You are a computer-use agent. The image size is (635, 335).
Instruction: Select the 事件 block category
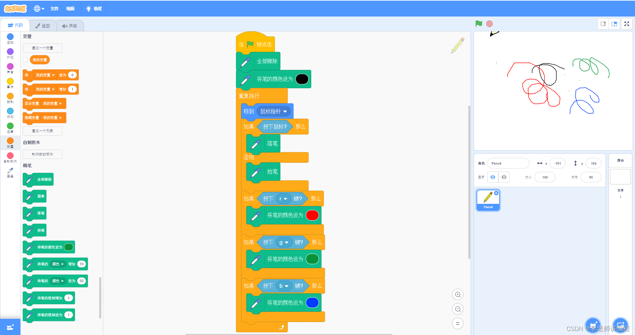(10, 83)
